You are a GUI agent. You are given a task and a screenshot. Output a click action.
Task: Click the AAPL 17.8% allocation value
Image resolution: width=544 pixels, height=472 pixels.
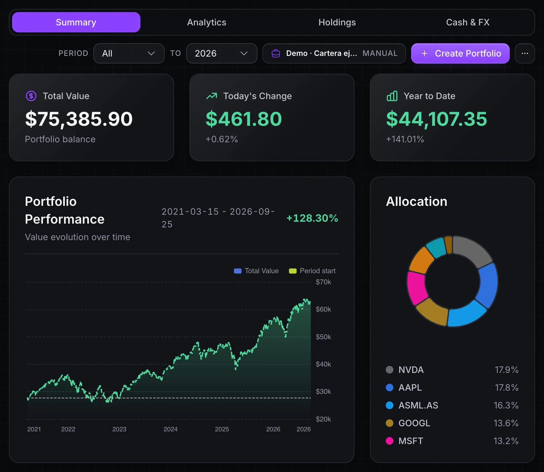507,388
